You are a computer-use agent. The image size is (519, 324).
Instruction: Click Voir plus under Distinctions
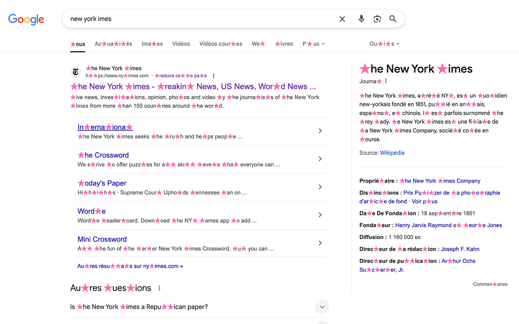pyautogui.click(x=425, y=201)
